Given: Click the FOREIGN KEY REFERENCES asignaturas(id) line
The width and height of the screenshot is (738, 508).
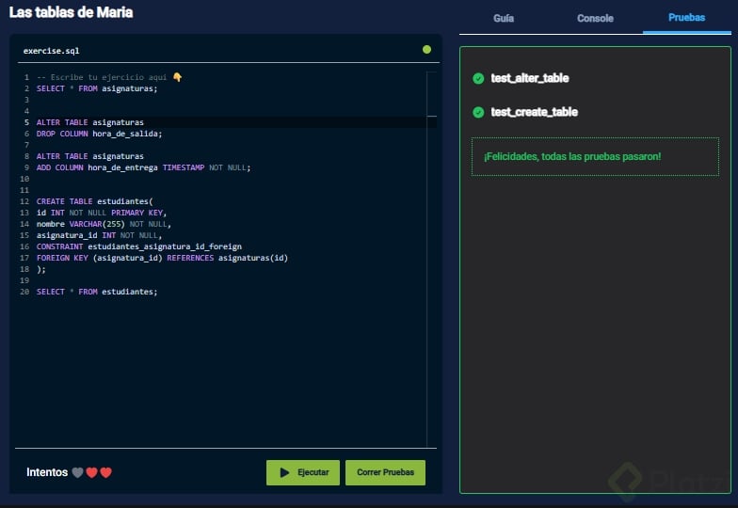Looking at the screenshot, I should click(x=162, y=258).
